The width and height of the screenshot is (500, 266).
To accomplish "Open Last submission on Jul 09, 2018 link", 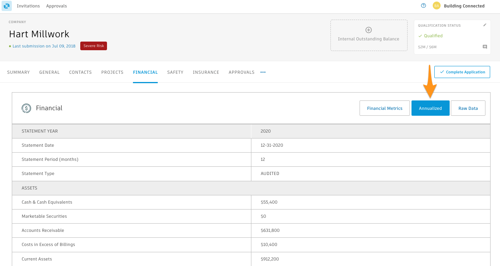I will pyautogui.click(x=44, y=46).
